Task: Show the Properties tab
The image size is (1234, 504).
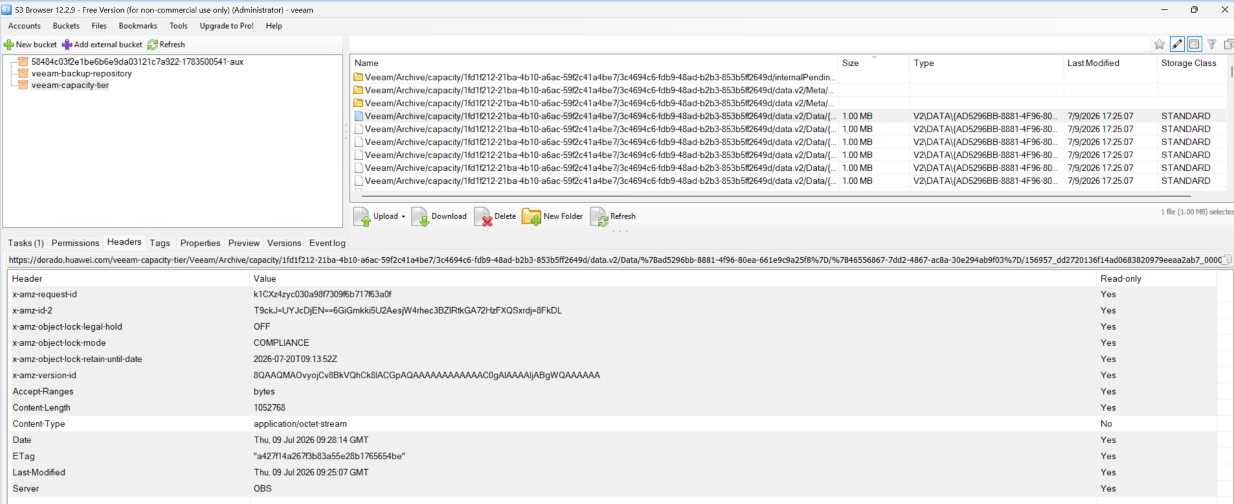Action: coord(200,243)
